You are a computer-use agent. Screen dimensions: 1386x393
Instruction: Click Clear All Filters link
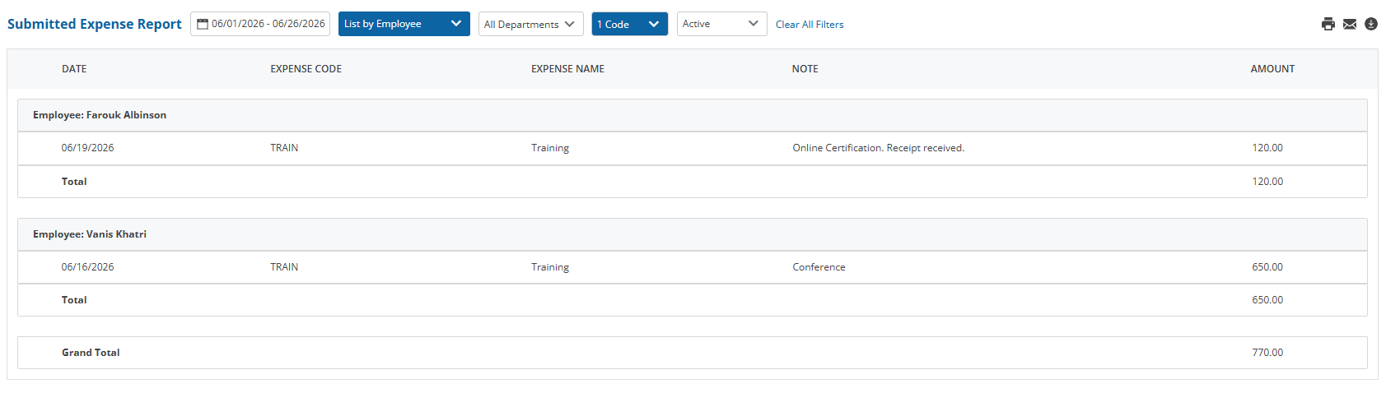pyautogui.click(x=810, y=25)
